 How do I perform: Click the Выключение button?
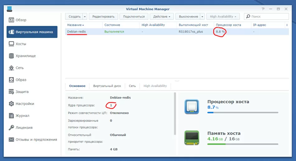189,16
